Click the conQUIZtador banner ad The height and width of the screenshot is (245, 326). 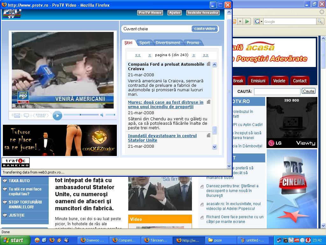pos(60,140)
